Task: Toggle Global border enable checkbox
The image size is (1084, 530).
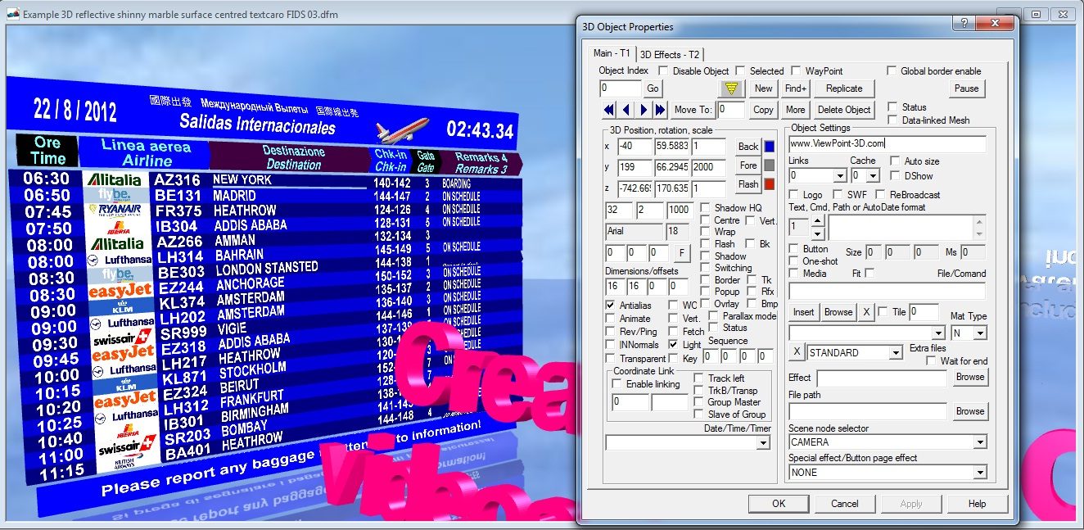Action: 892,71
